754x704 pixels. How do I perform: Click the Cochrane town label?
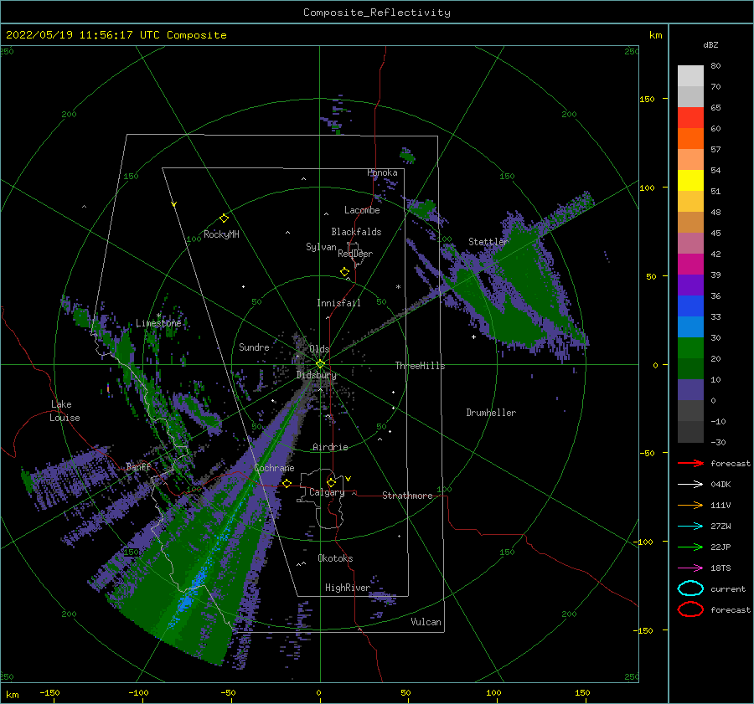(x=274, y=468)
